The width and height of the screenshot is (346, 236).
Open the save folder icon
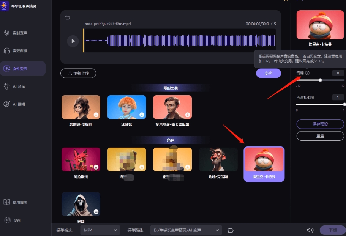click(x=231, y=230)
